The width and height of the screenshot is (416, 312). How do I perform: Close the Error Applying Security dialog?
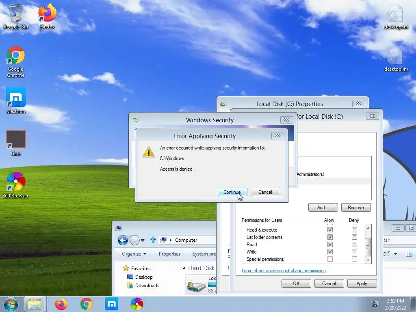(x=277, y=136)
